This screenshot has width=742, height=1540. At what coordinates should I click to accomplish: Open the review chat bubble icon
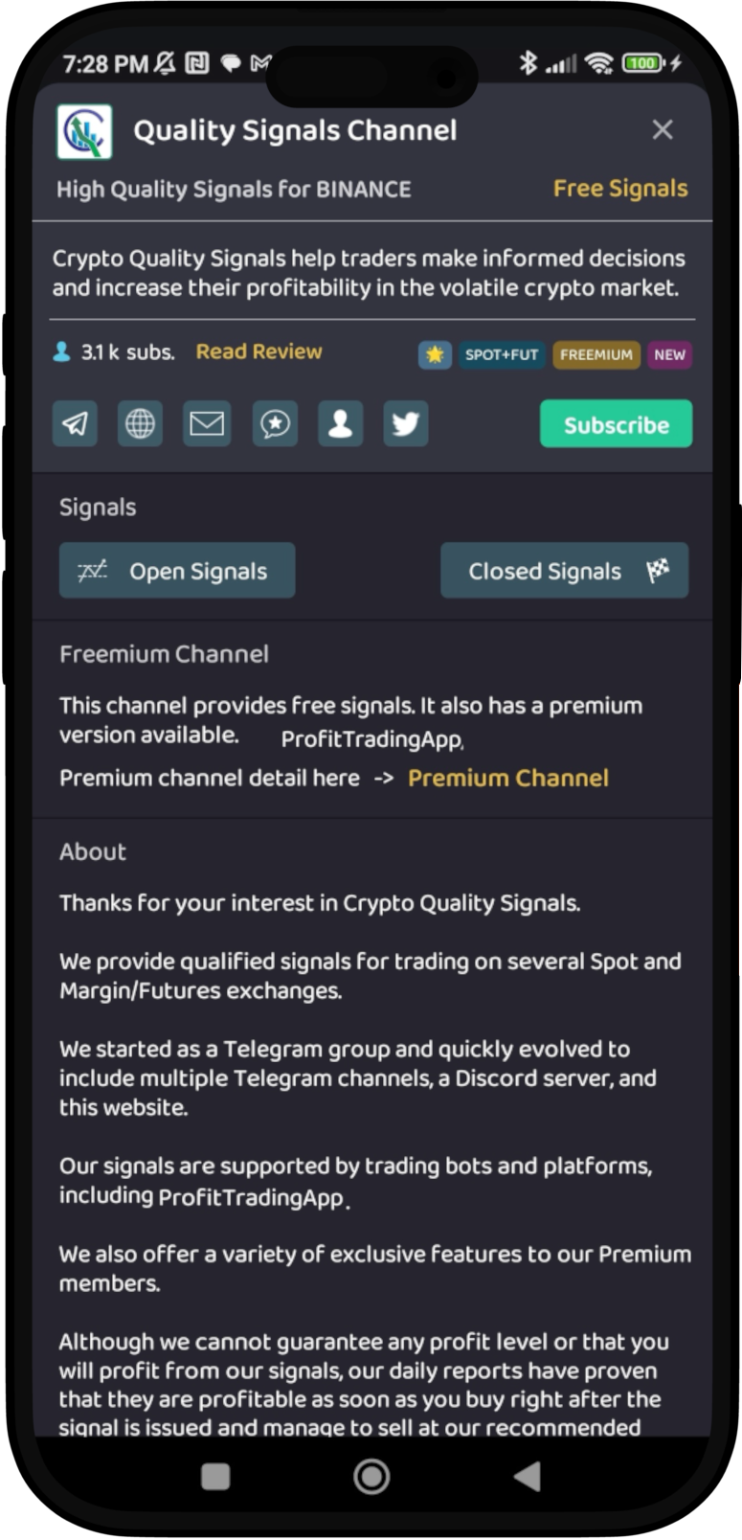pos(275,424)
